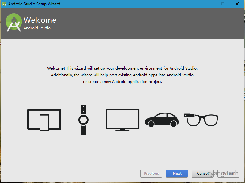Click the TV screen icon
The image size is (245, 183).
[123, 120]
